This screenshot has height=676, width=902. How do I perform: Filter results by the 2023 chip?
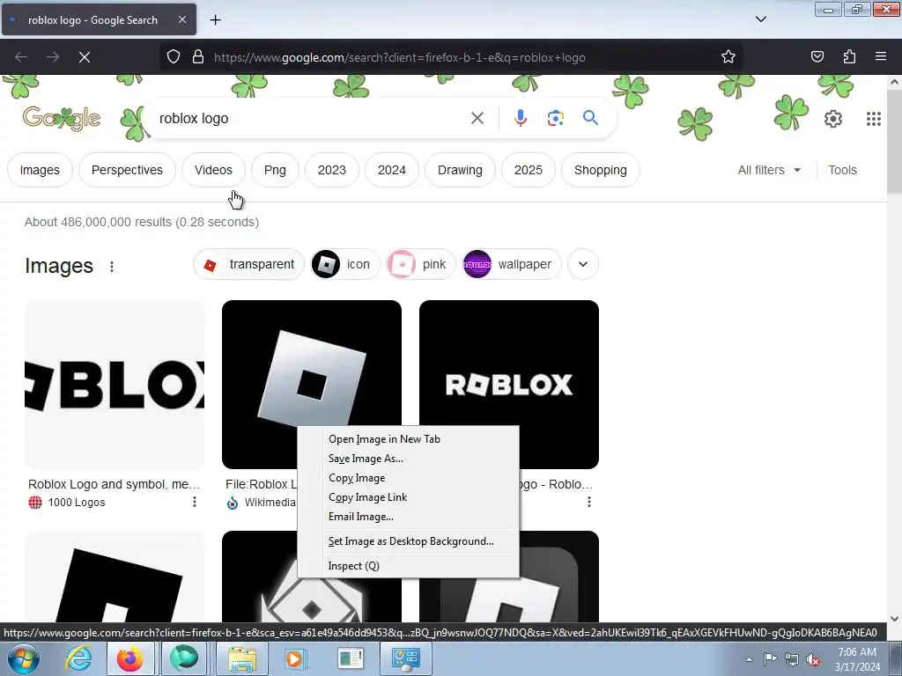tap(332, 170)
